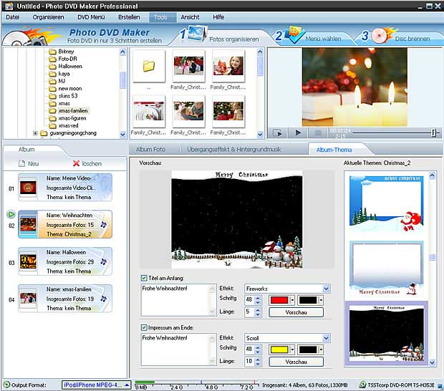Image resolution: width=444 pixels, height=391 pixels.
Task: Click the red title font color swatch
Action: pos(279,300)
